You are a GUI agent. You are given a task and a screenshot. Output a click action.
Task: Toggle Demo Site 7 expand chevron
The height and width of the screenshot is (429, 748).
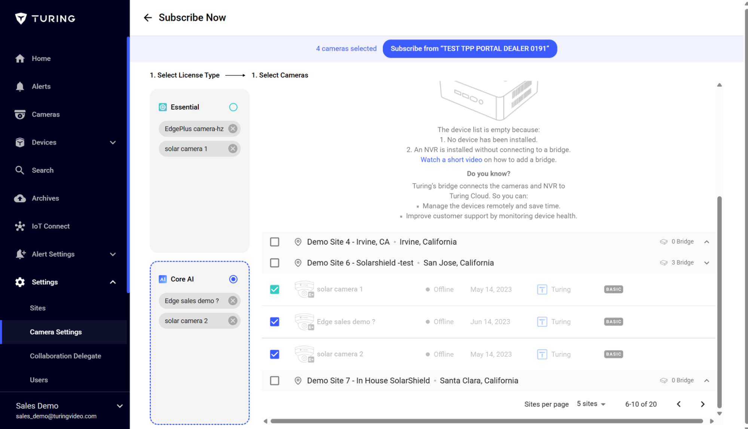706,381
